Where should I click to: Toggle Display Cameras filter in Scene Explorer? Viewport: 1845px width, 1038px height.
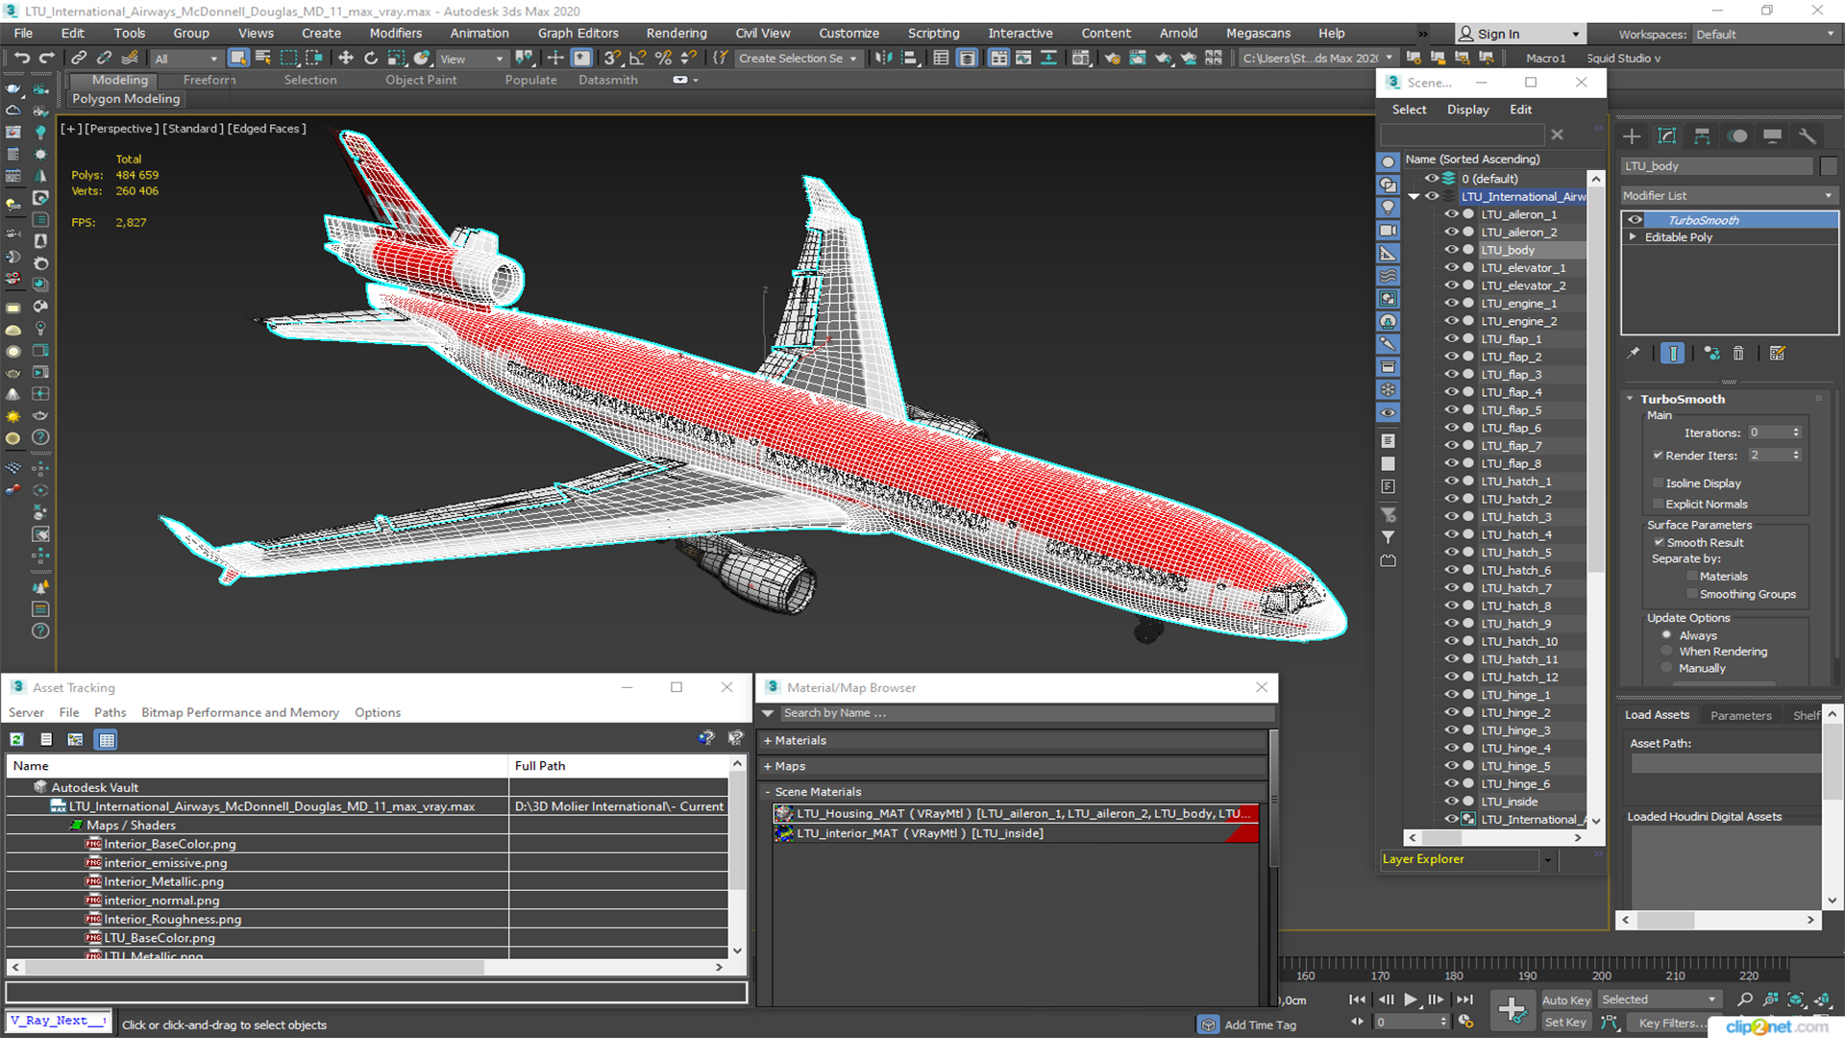coord(1389,231)
